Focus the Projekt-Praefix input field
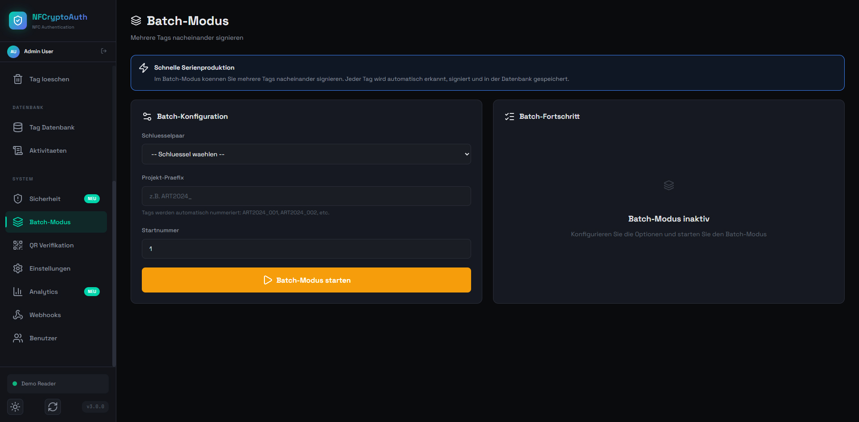This screenshot has height=422, width=859. (306, 196)
